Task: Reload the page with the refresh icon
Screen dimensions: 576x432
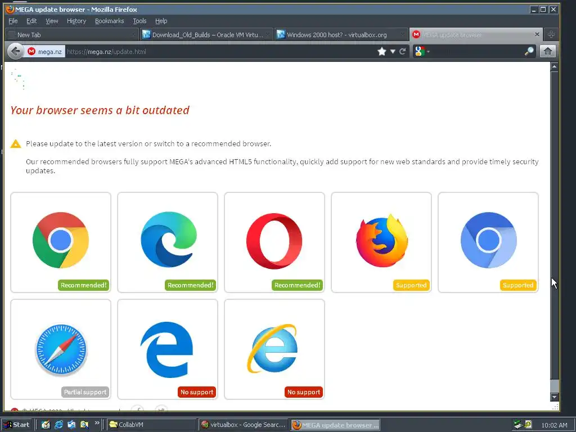Action: (x=403, y=51)
